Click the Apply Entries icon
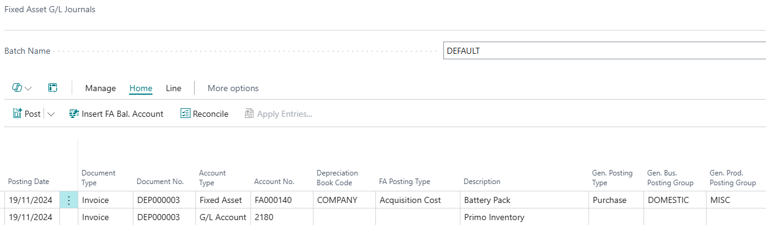This screenshot has height=225, width=766. 249,114
